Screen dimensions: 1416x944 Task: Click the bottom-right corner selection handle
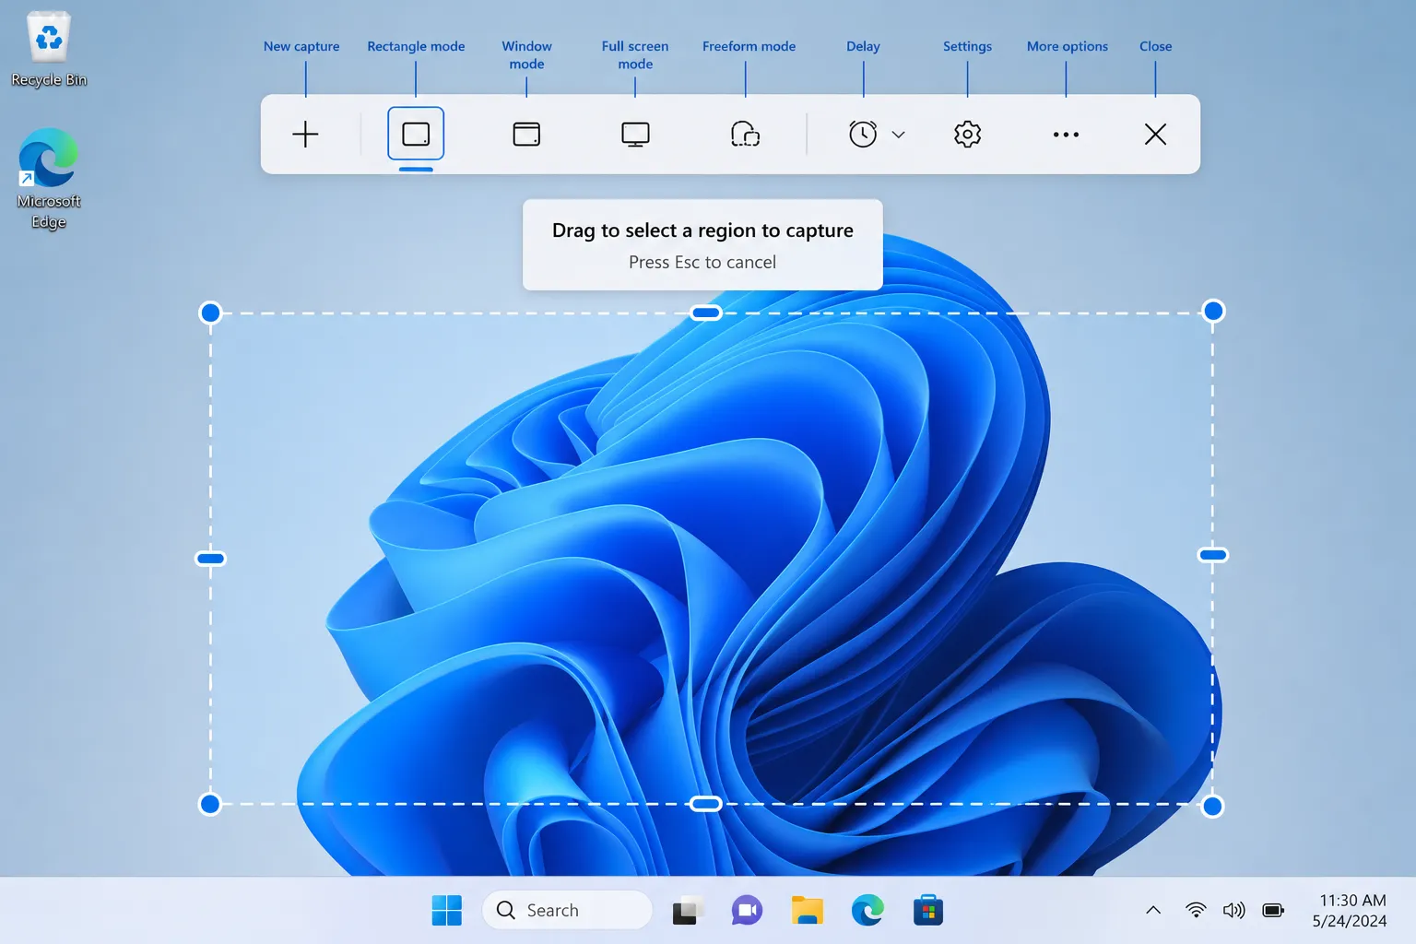pyautogui.click(x=1212, y=807)
